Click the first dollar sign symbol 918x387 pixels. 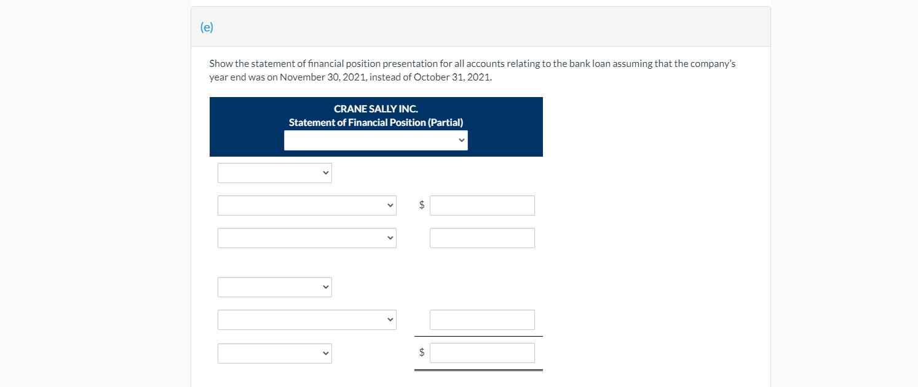421,205
